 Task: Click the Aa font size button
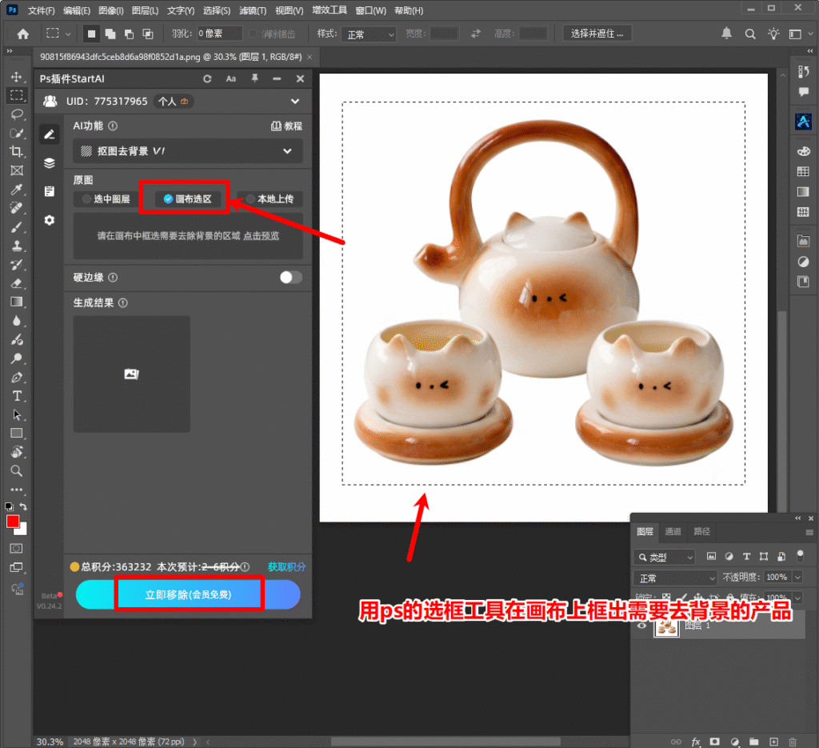pos(231,78)
